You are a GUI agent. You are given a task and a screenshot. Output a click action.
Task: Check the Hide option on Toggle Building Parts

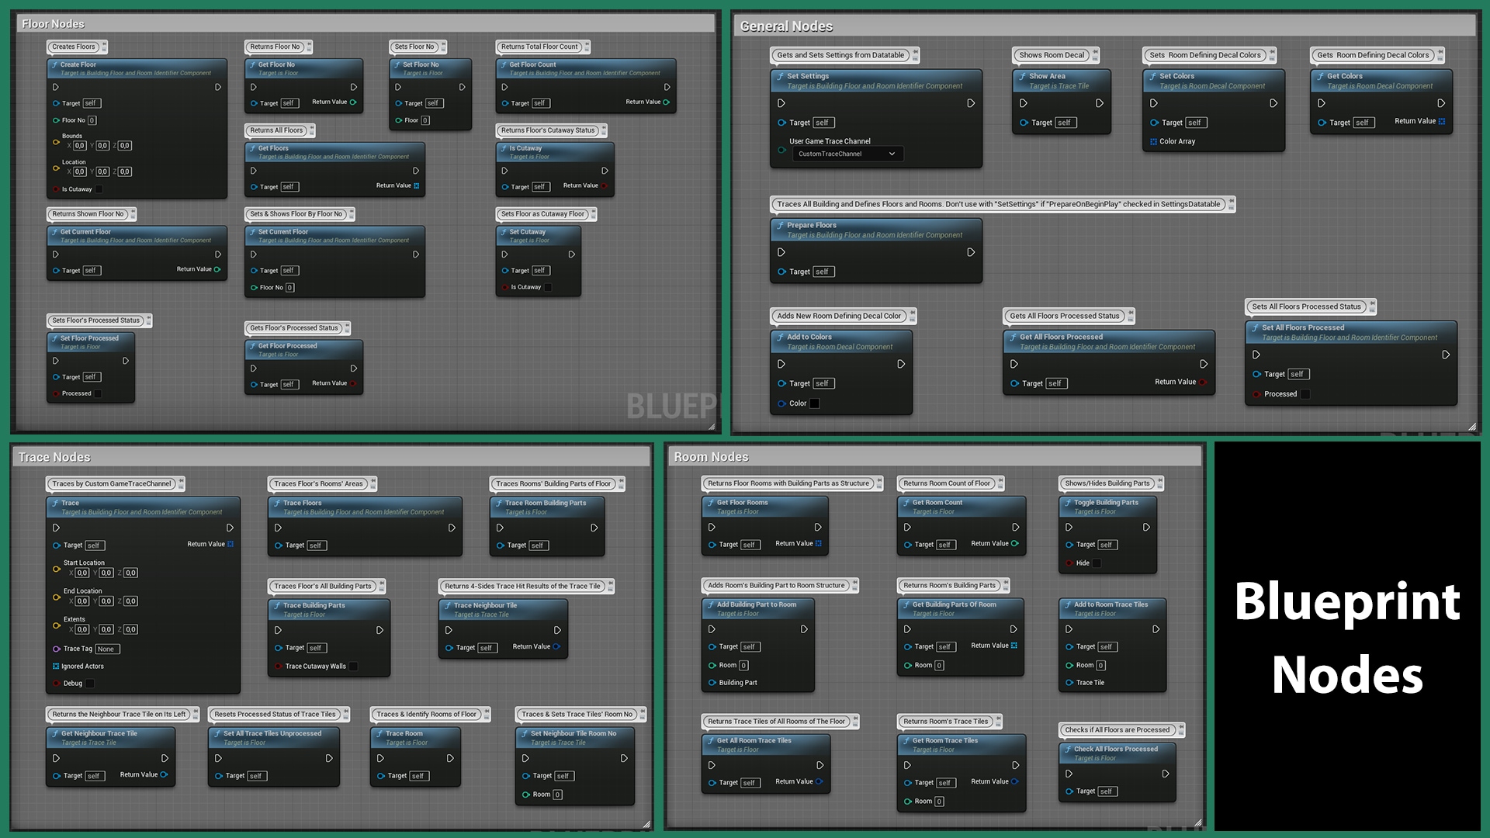[x=1095, y=563]
